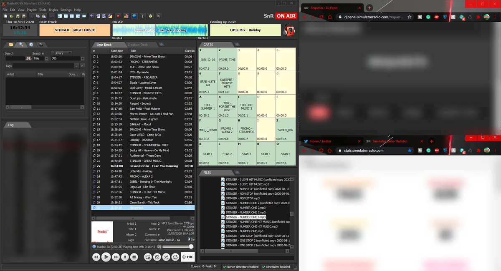This screenshot has width=501, height=271.
Task: Click the globe broadcast toolbar icon
Action: pos(134,16)
